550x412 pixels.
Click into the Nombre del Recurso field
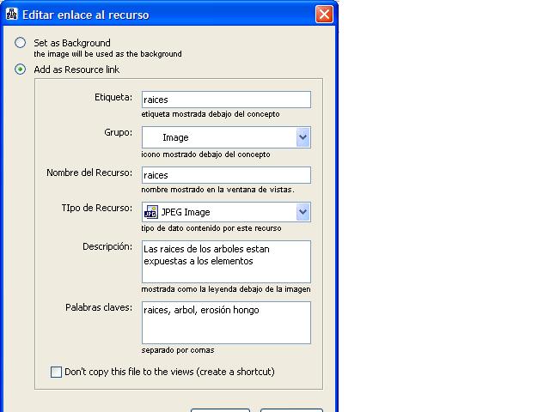tap(225, 175)
